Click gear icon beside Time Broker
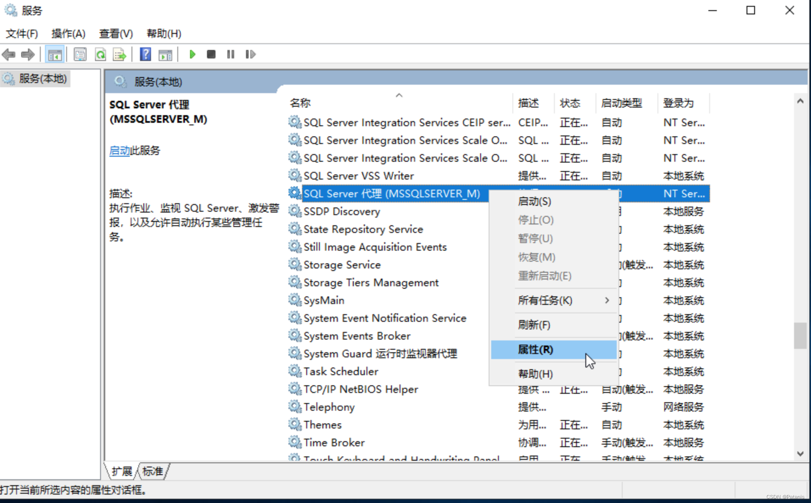The width and height of the screenshot is (811, 503). (294, 442)
